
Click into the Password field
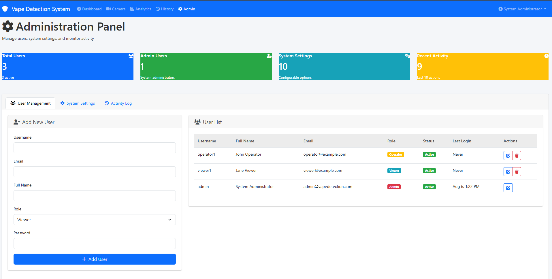click(95, 244)
